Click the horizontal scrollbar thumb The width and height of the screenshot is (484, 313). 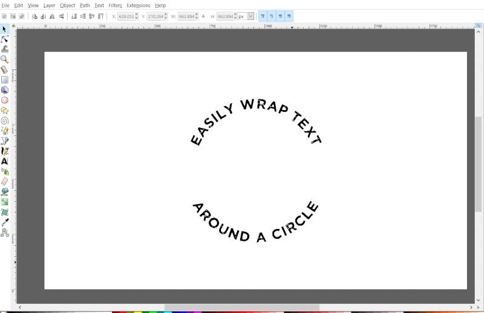[x=241, y=308]
